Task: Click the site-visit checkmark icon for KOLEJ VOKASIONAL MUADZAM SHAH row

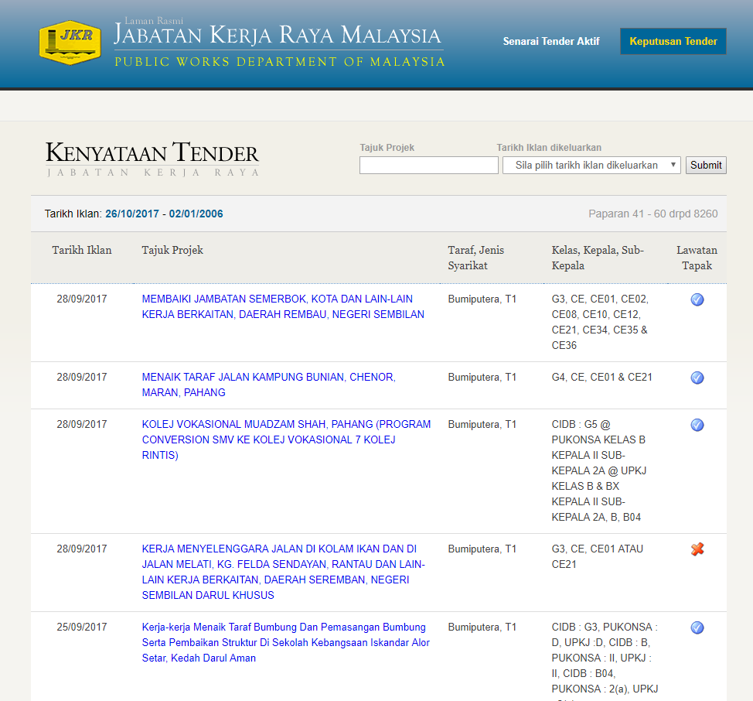Action: point(697,425)
